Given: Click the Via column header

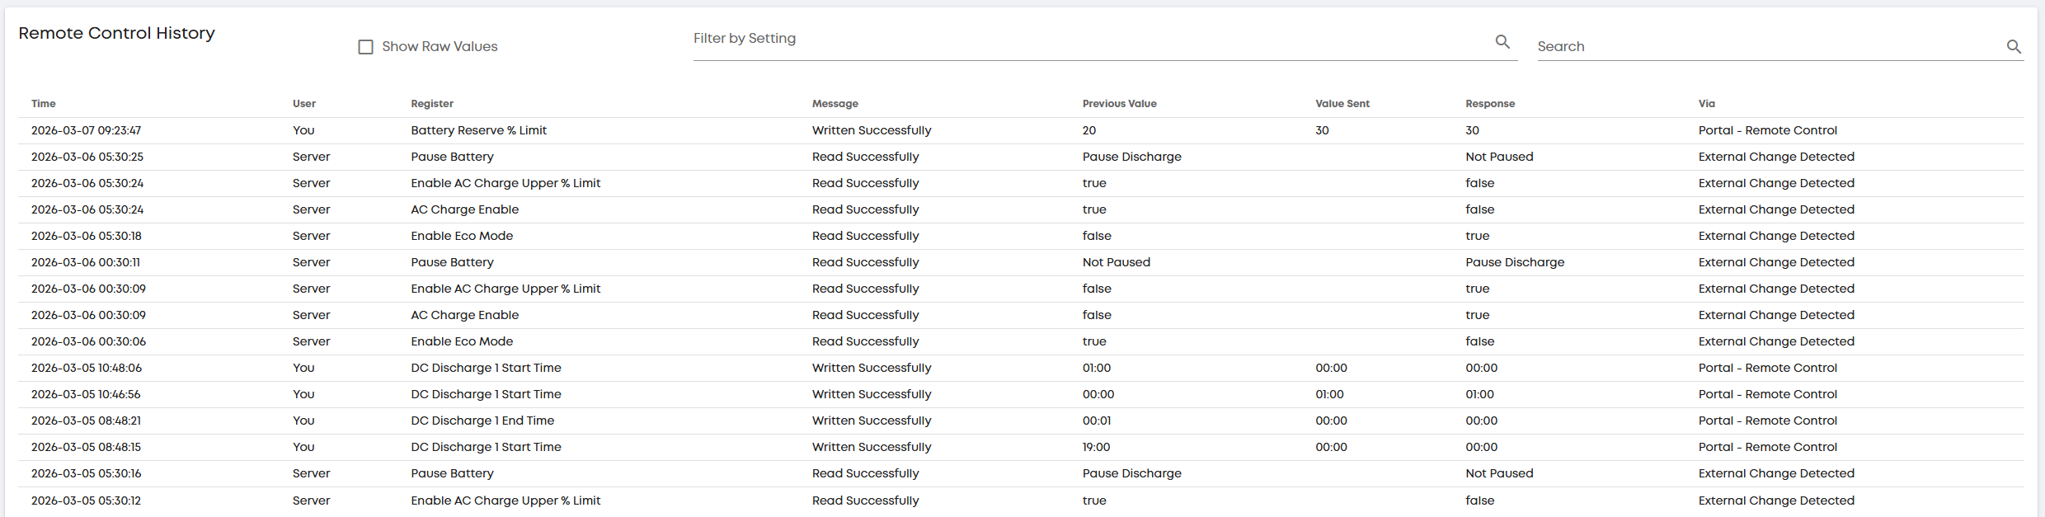Looking at the screenshot, I should [x=1706, y=104].
